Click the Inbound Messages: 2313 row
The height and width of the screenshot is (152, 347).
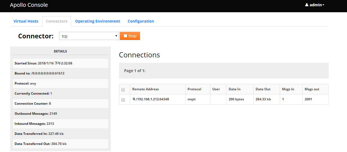[x=60, y=124]
